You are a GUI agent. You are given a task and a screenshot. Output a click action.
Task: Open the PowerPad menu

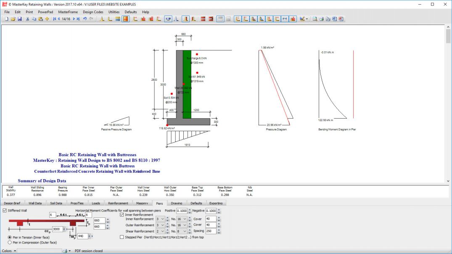(45, 12)
